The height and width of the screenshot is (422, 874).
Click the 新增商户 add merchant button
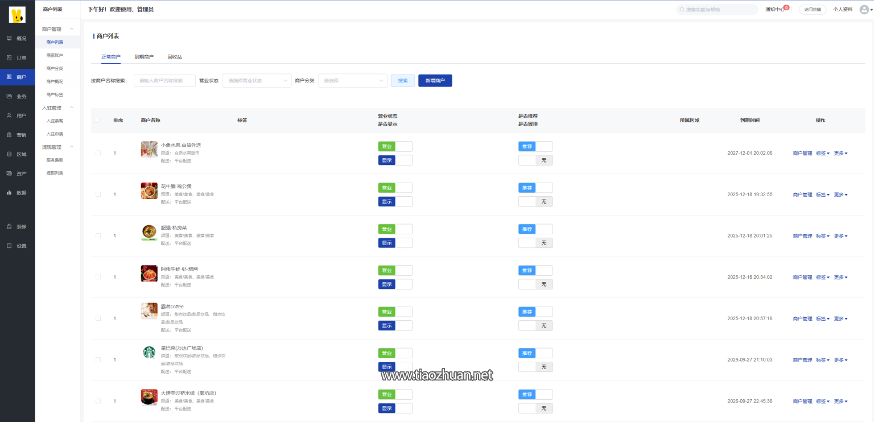[x=435, y=81]
